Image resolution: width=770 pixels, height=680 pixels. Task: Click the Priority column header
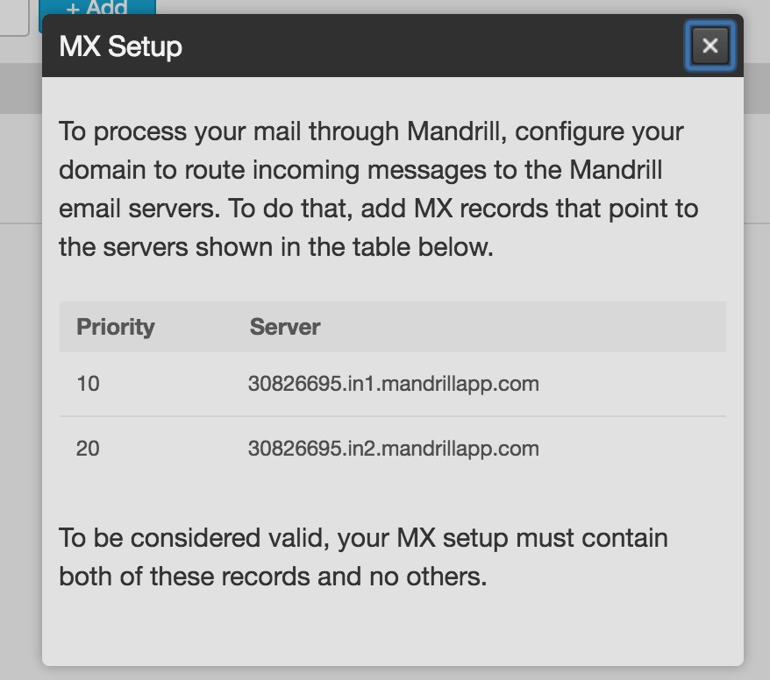click(x=115, y=327)
